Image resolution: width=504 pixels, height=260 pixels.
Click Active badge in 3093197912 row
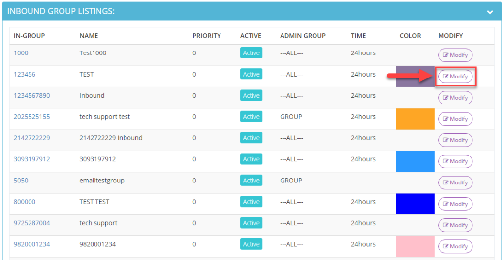click(251, 159)
